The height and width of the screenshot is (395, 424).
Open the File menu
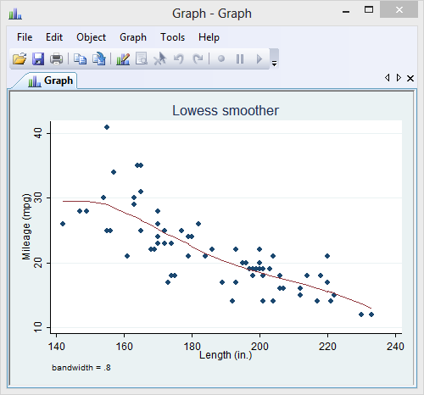pyautogui.click(x=25, y=37)
